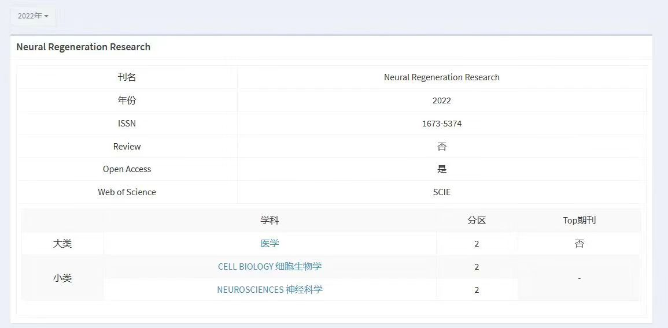This screenshot has width=668, height=328.
Task: Click the Neural Regeneration Research panel heading
Action: pyautogui.click(x=83, y=47)
